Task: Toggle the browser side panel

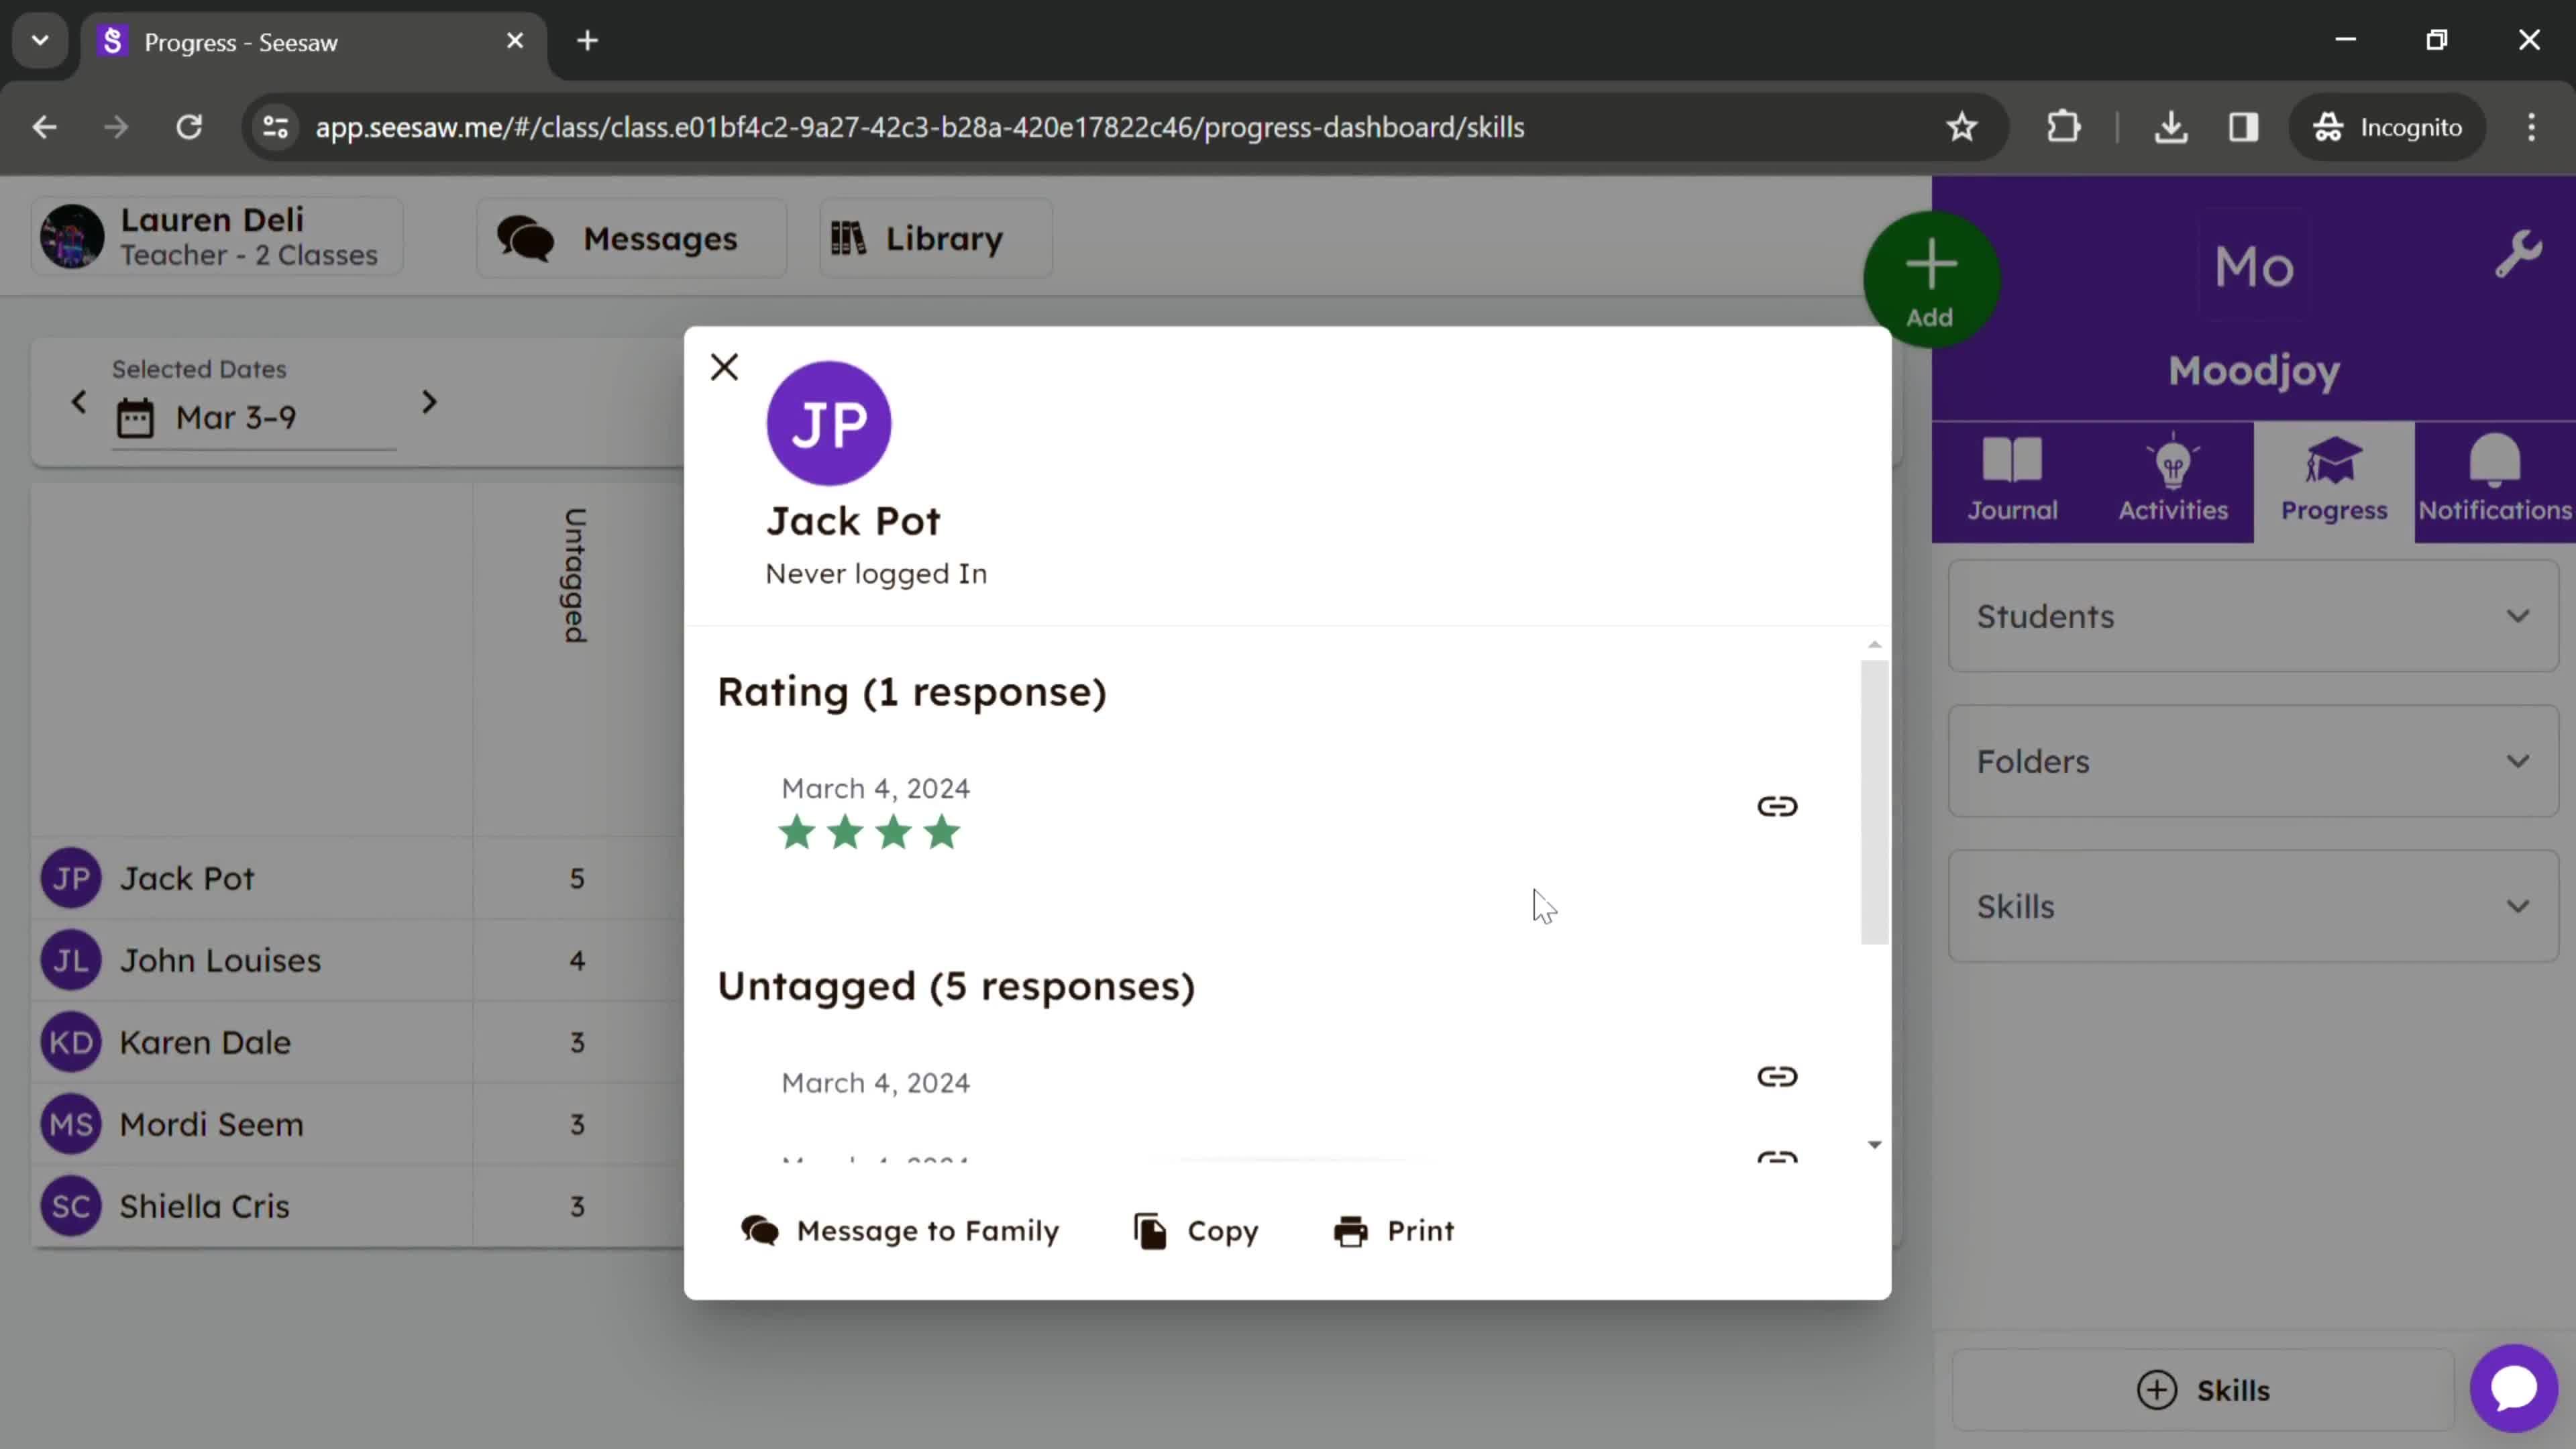Action: [2243, 127]
